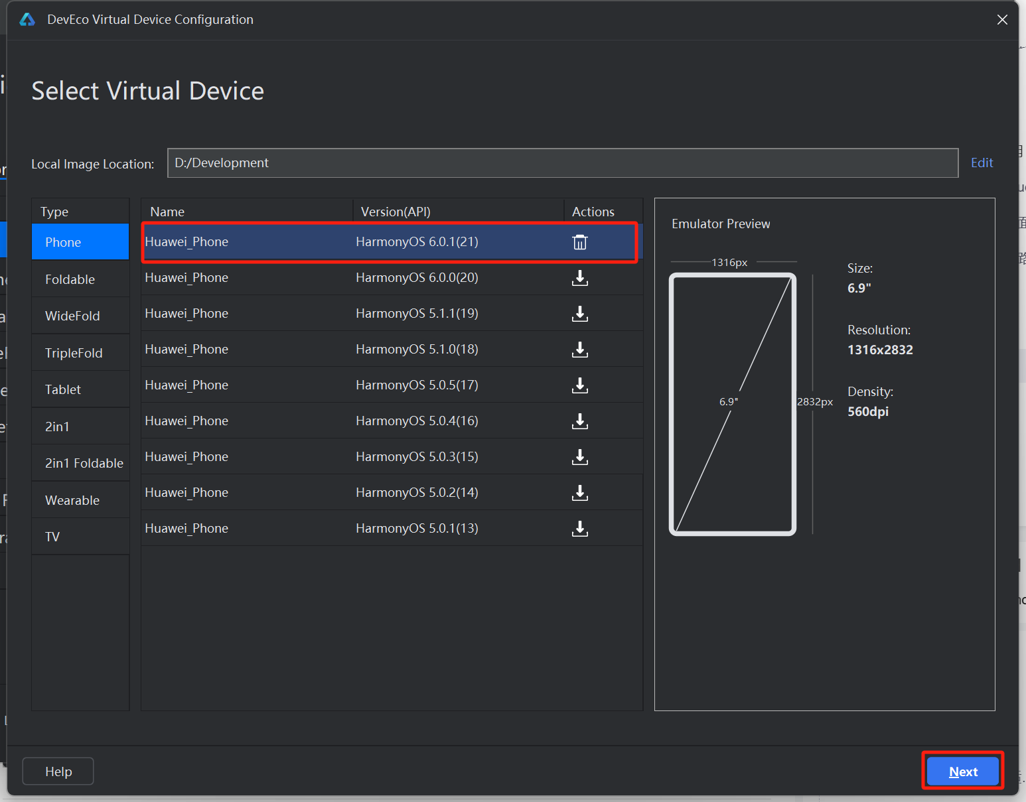The height and width of the screenshot is (802, 1026).
Task: Download the HarmonyOS 5.0.1(13) image
Action: 580,529
